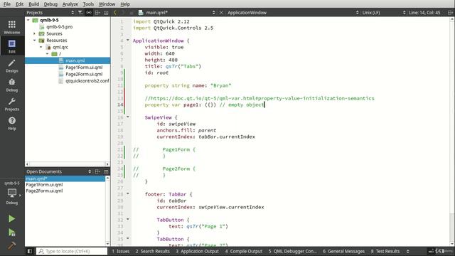Viewport: 455px width, 256px height.
Task: Open the Tools menu
Action: point(88,4)
